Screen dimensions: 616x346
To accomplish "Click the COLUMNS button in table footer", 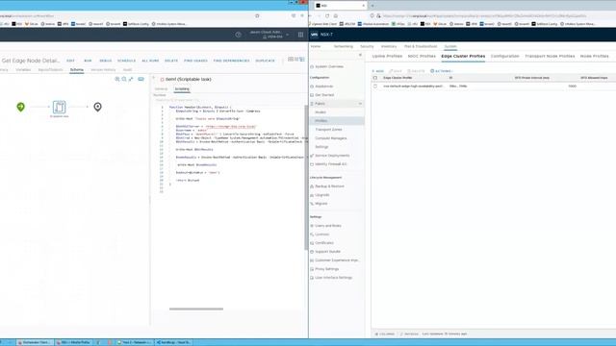I will [x=385, y=334].
